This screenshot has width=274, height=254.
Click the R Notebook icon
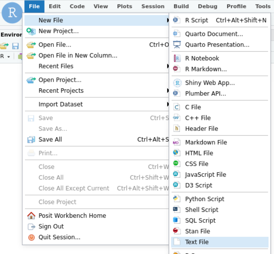(x=177, y=58)
